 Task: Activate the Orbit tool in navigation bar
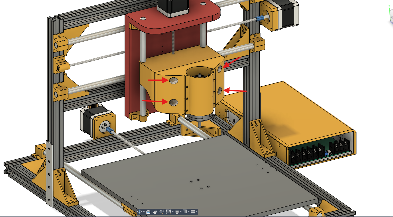point(139,212)
